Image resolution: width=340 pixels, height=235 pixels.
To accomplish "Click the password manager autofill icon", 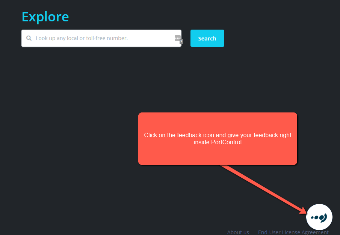I will pyautogui.click(x=177, y=38).
